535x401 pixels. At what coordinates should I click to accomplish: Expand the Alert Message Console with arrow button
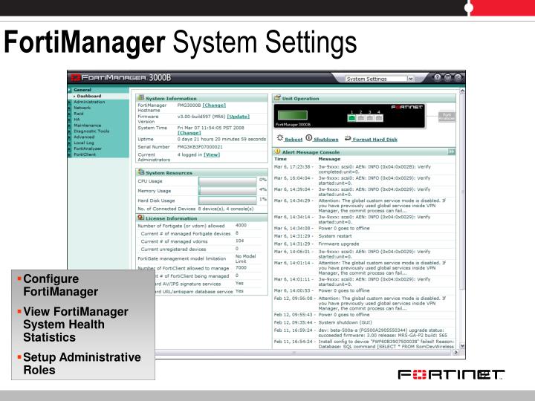[x=451, y=151]
